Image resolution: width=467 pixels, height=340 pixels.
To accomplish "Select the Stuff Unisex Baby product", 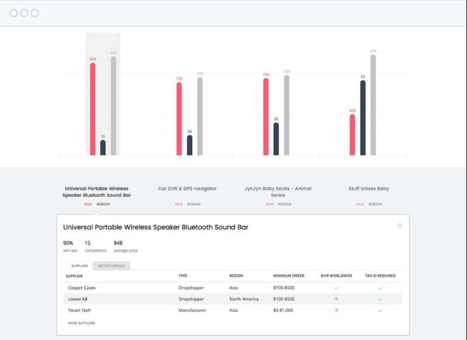I will pyautogui.click(x=369, y=188).
